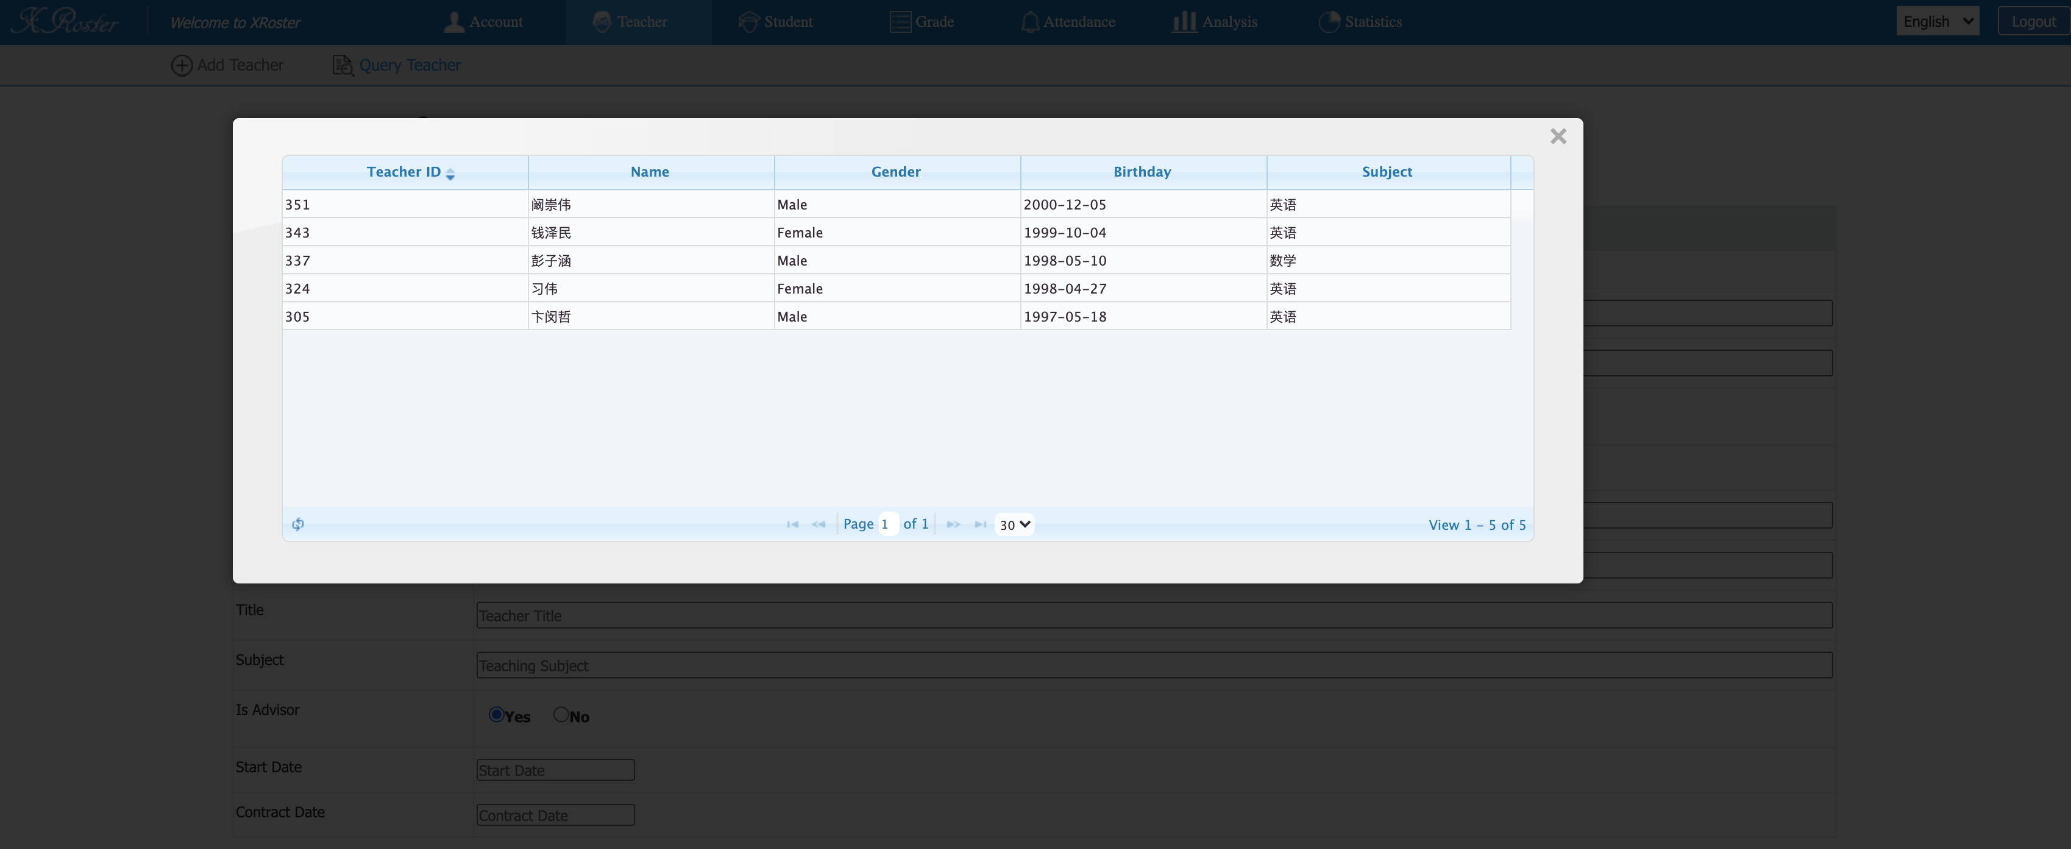Open the Attendance menu
Screen dimensions: 2071x849
(x=1068, y=22)
